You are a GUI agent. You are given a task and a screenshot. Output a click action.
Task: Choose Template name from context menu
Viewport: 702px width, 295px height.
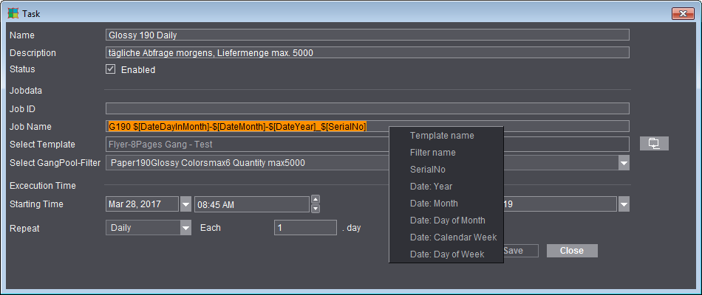pos(442,136)
